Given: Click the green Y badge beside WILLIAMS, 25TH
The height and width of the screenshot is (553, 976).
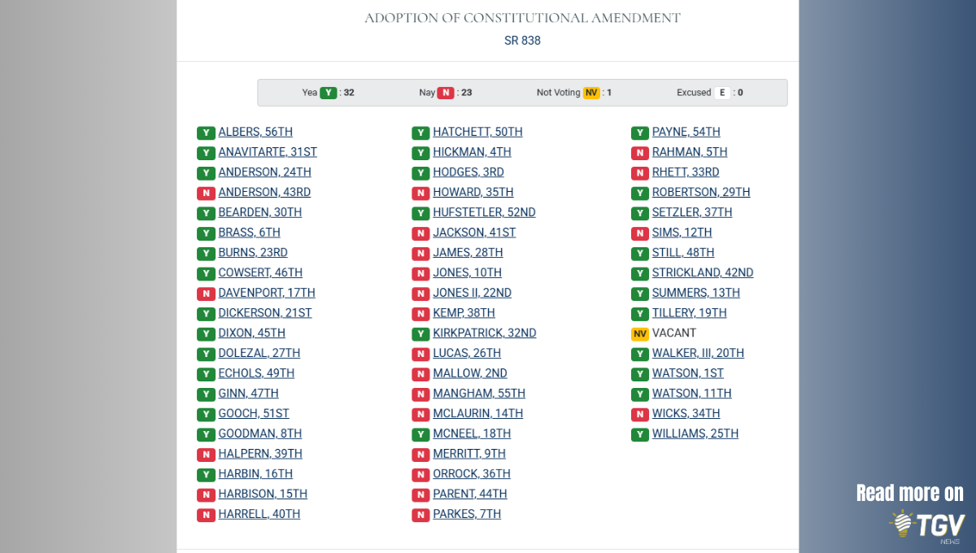Looking at the screenshot, I should pos(640,434).
